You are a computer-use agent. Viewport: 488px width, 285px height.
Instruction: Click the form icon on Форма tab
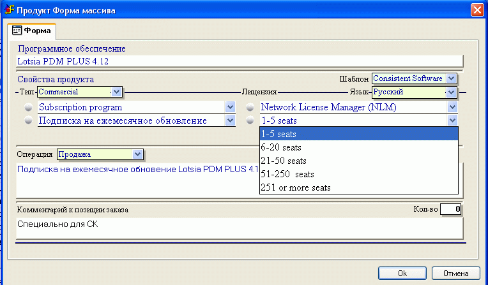pyautogui.click(x=17, y=30)
